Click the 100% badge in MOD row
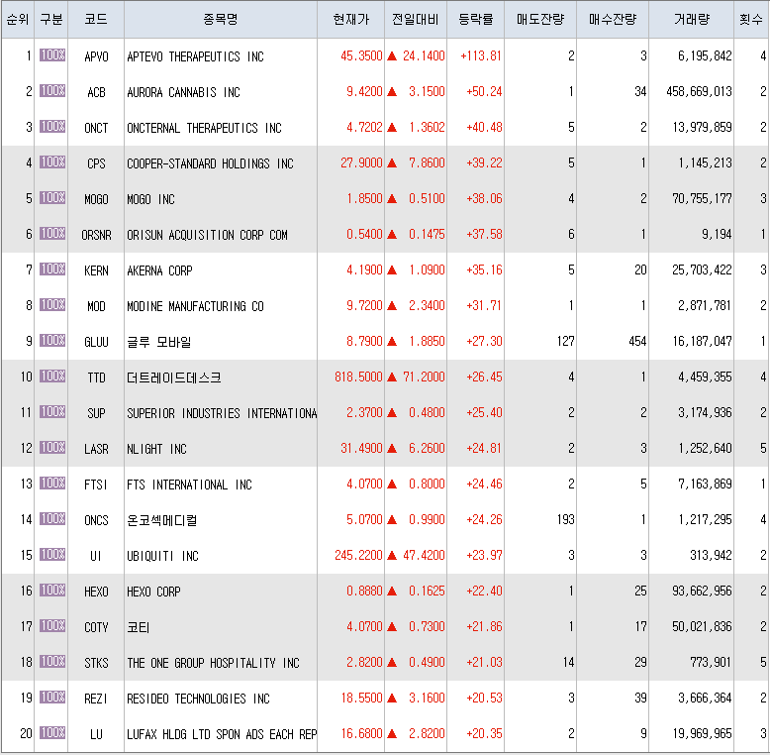Image resolution: width=770 pixels, height=755 pixels. click(x=52, y=304)
